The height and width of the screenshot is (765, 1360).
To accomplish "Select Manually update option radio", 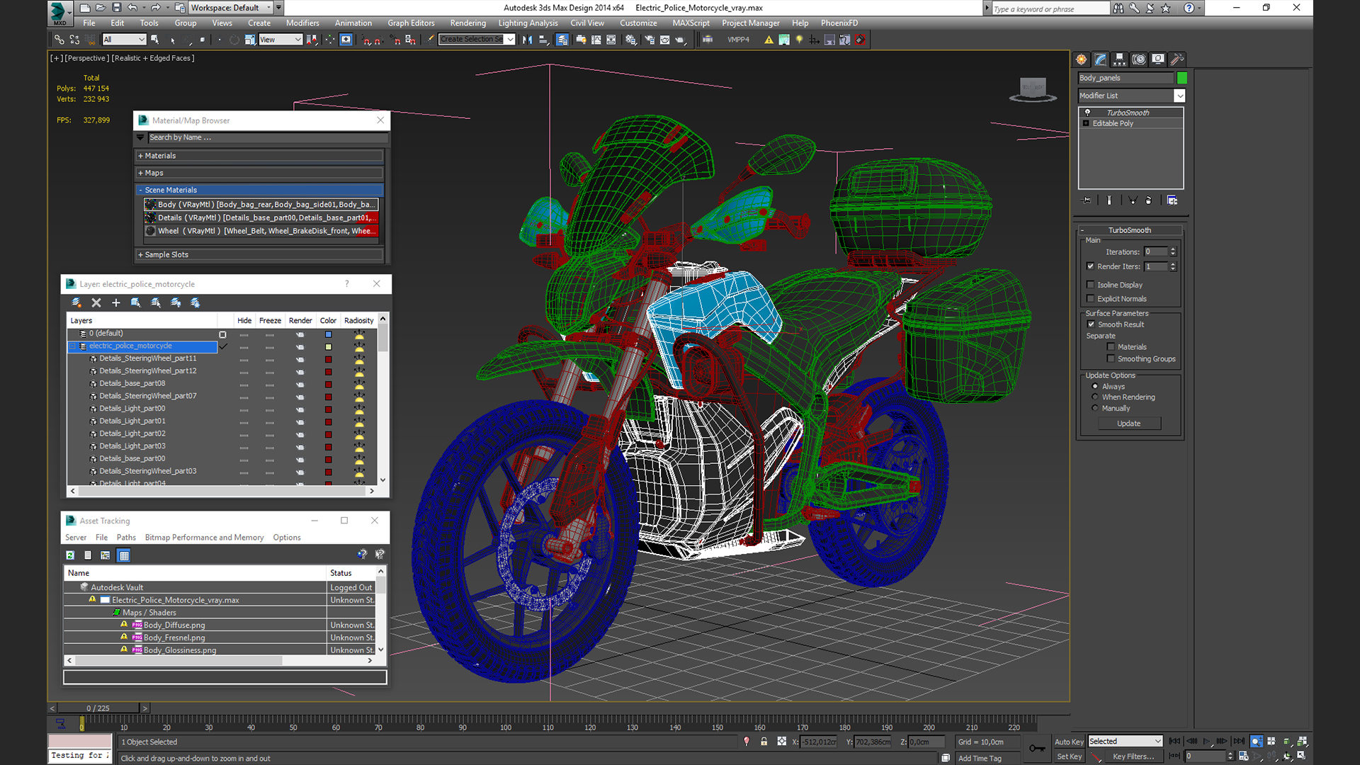I will coord(1095,409).
